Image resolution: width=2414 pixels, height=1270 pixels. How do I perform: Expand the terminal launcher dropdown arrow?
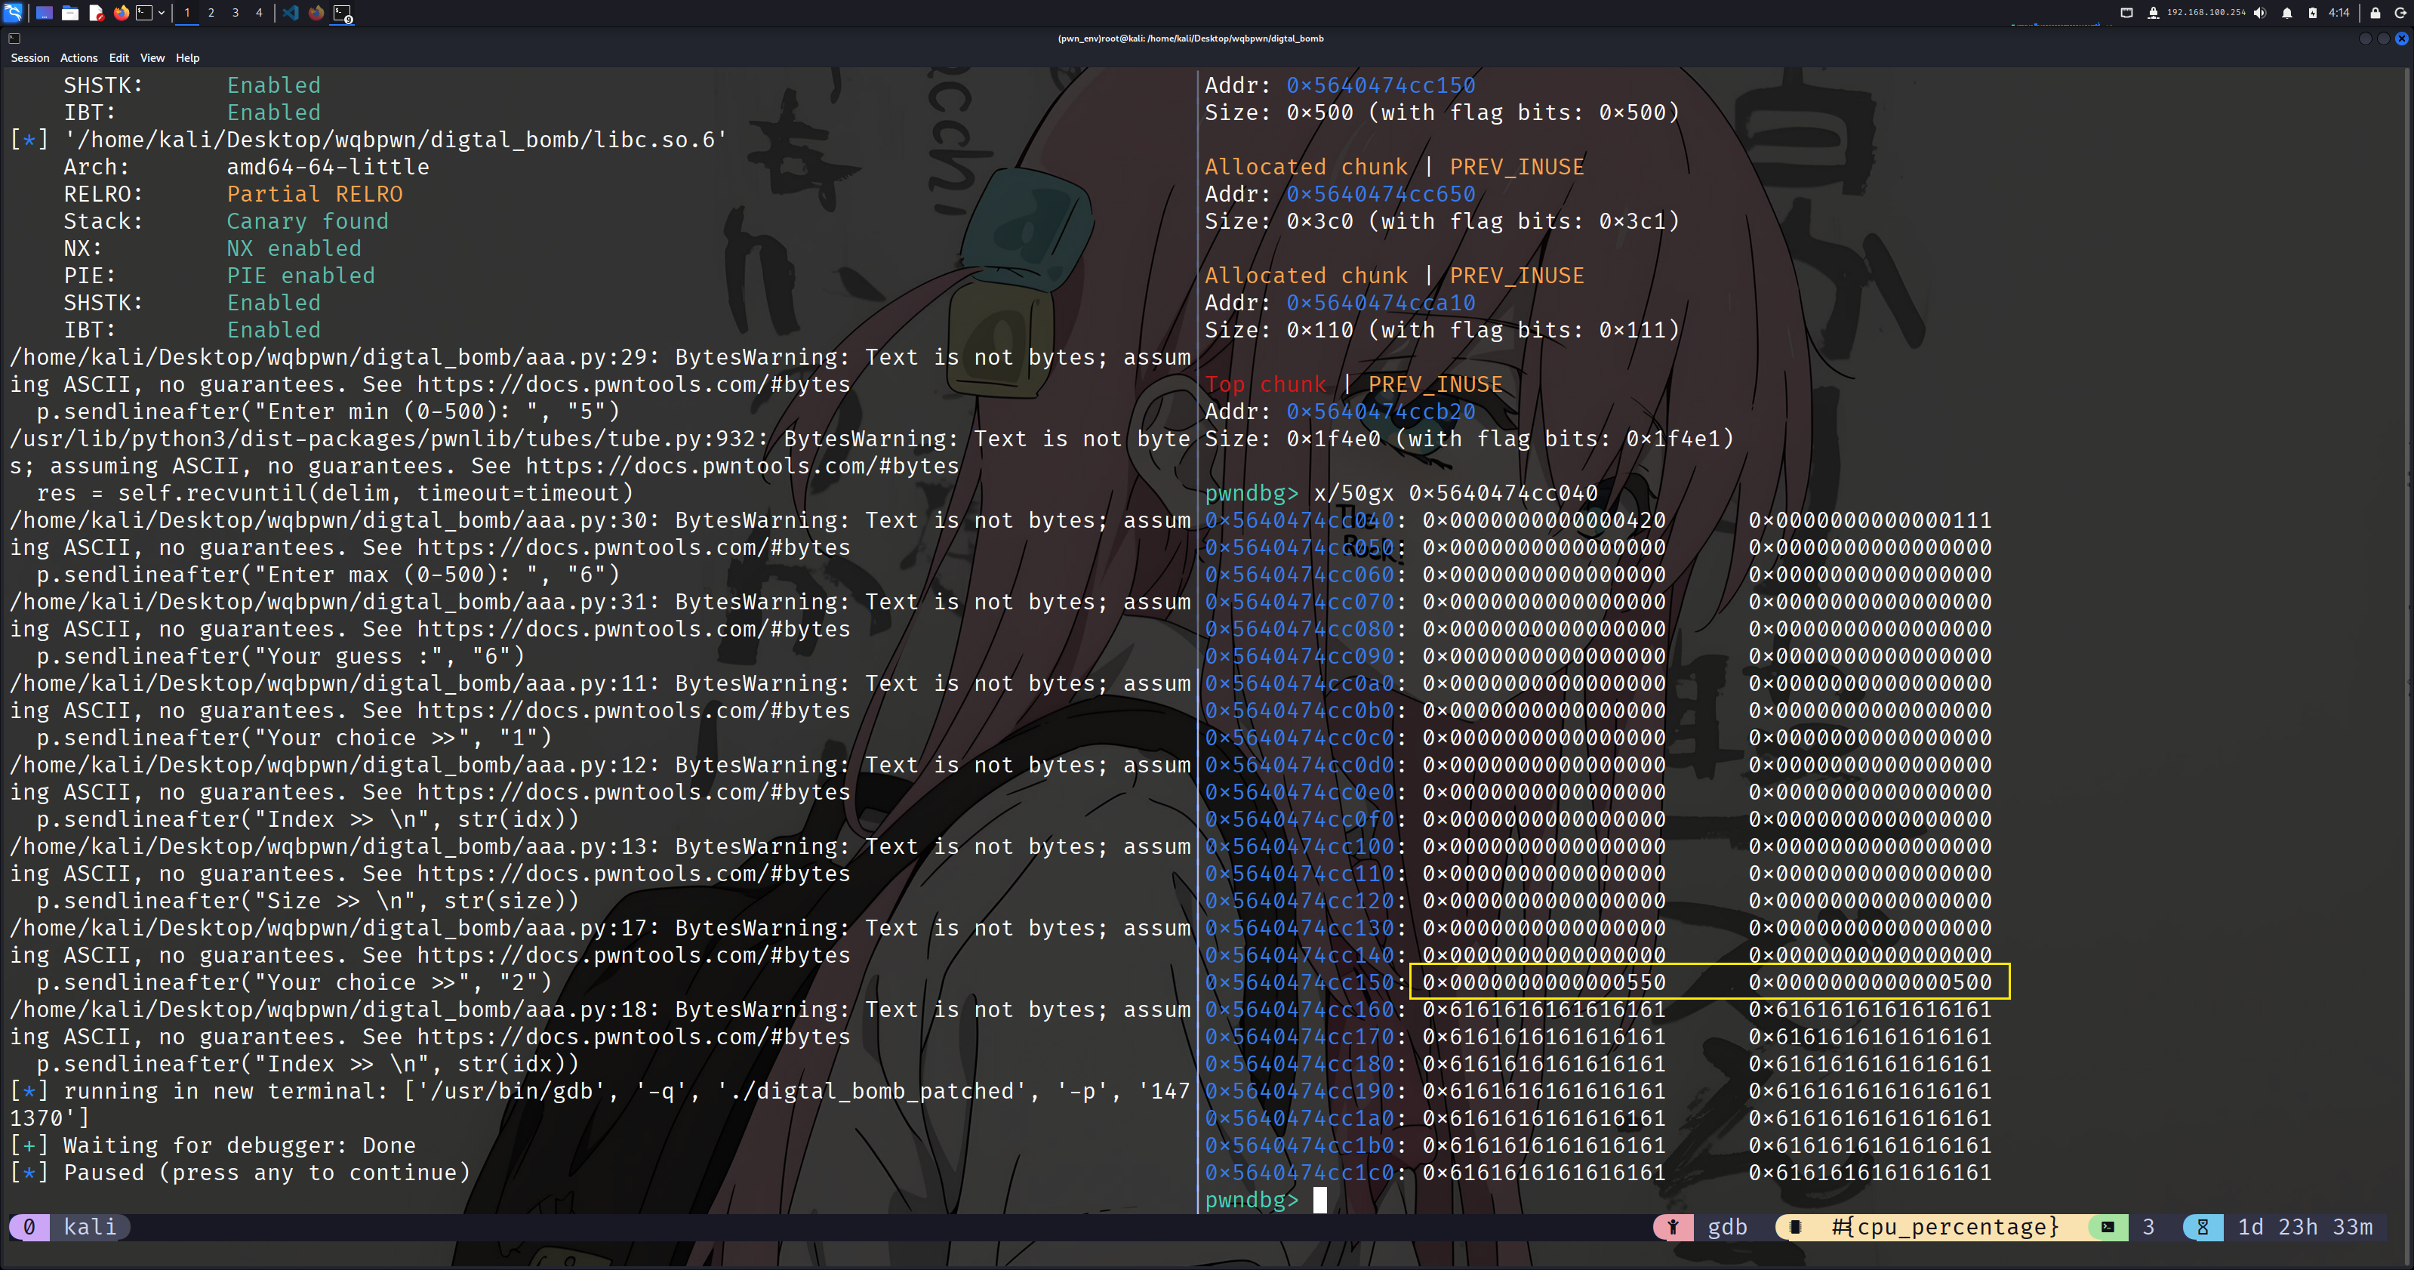click(x=162, y=13)
